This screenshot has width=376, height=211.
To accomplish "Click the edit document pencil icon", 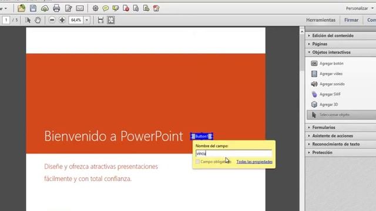I will click(x=68, y=8).
